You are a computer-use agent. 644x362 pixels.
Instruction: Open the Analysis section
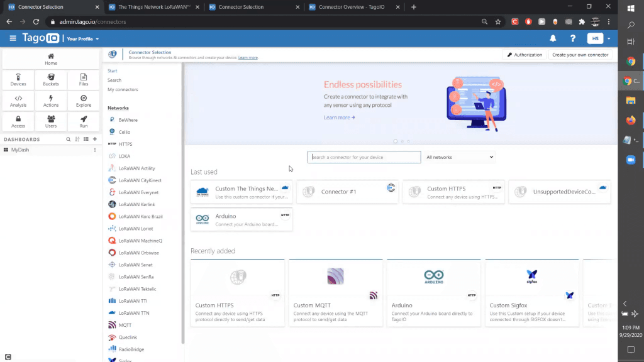(x=18, y=101)
